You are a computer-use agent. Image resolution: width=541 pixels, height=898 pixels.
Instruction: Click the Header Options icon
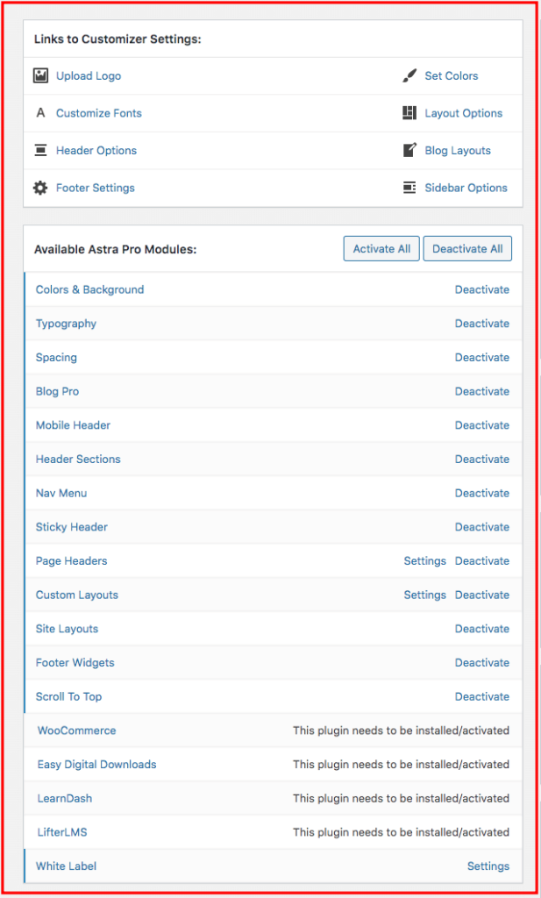[x=40, y=150]
